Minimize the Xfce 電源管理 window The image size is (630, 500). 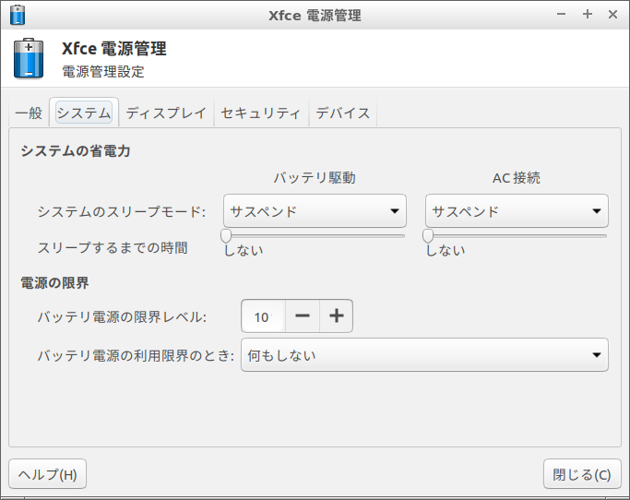pos(562,15)
